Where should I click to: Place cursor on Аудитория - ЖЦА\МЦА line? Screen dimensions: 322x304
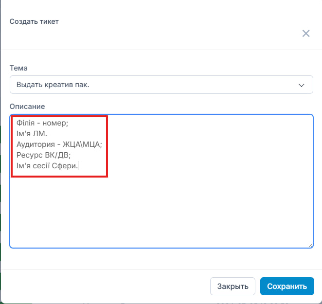tap(59, 144)
